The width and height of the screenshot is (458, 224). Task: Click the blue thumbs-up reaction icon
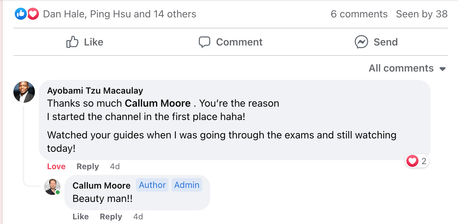pos(20,14)
